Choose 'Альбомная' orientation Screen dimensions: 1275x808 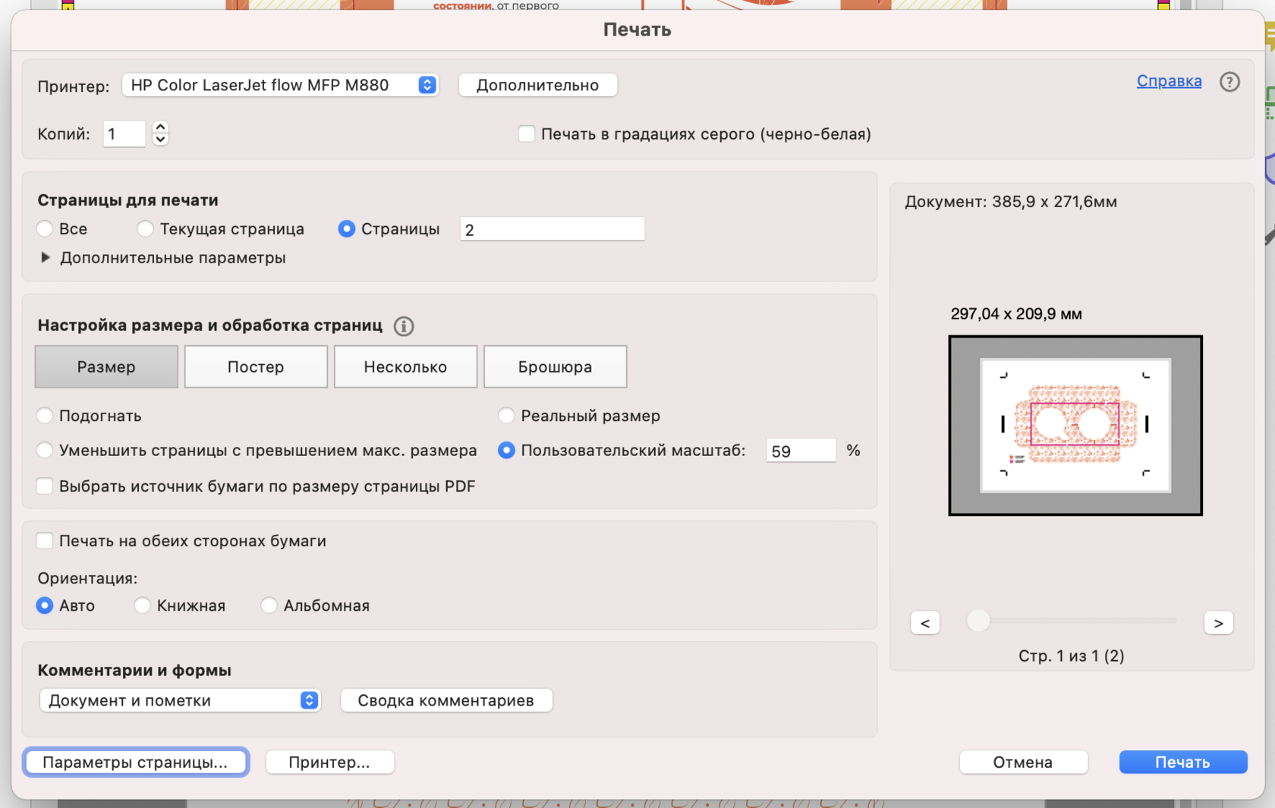(x=269, y=605)
